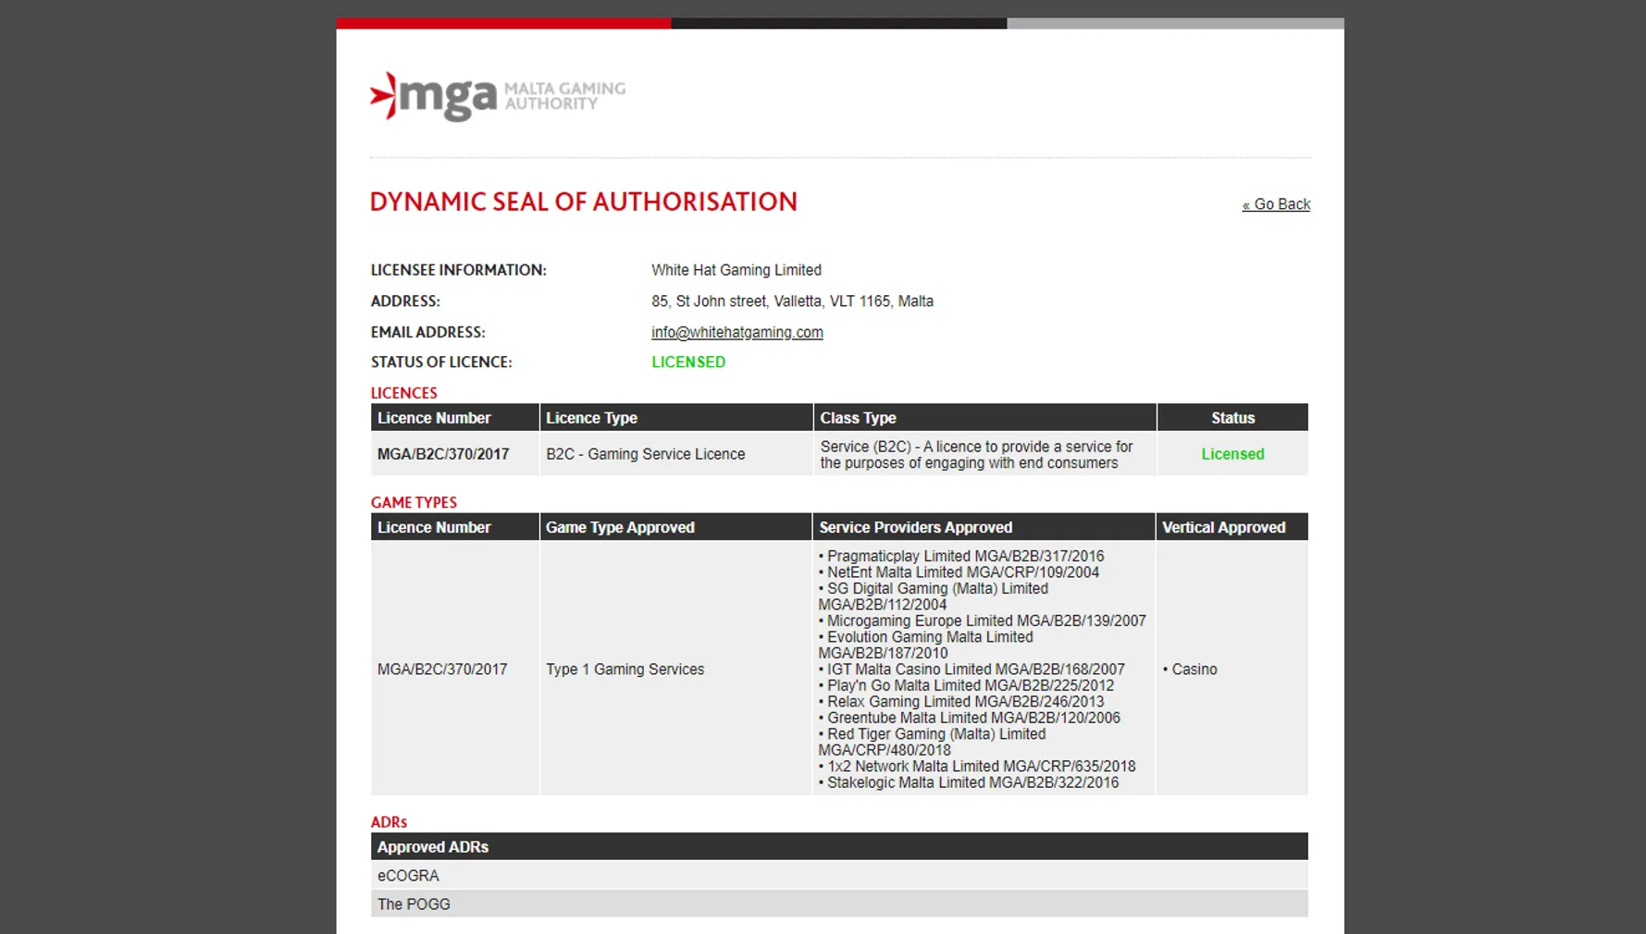Click the green LICENSED status of licence
This screenshot has width=1646, height=934.
(687, 363)
